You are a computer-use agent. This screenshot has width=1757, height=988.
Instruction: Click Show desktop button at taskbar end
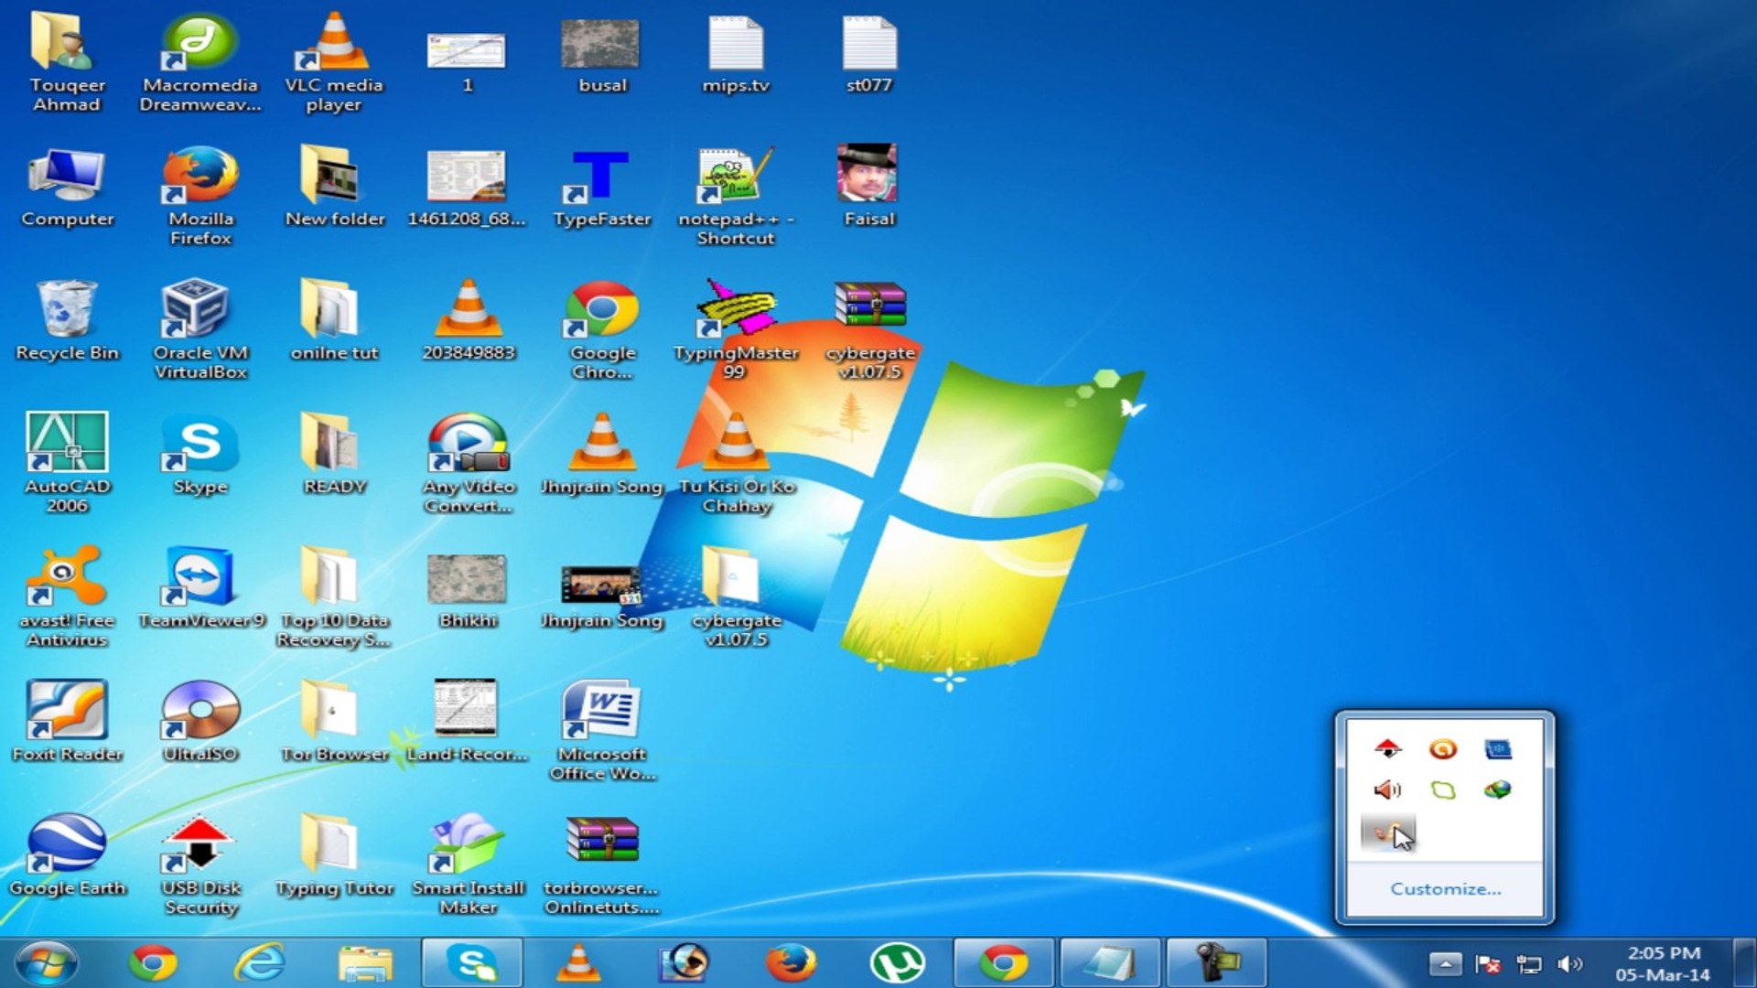[1746, 963]
